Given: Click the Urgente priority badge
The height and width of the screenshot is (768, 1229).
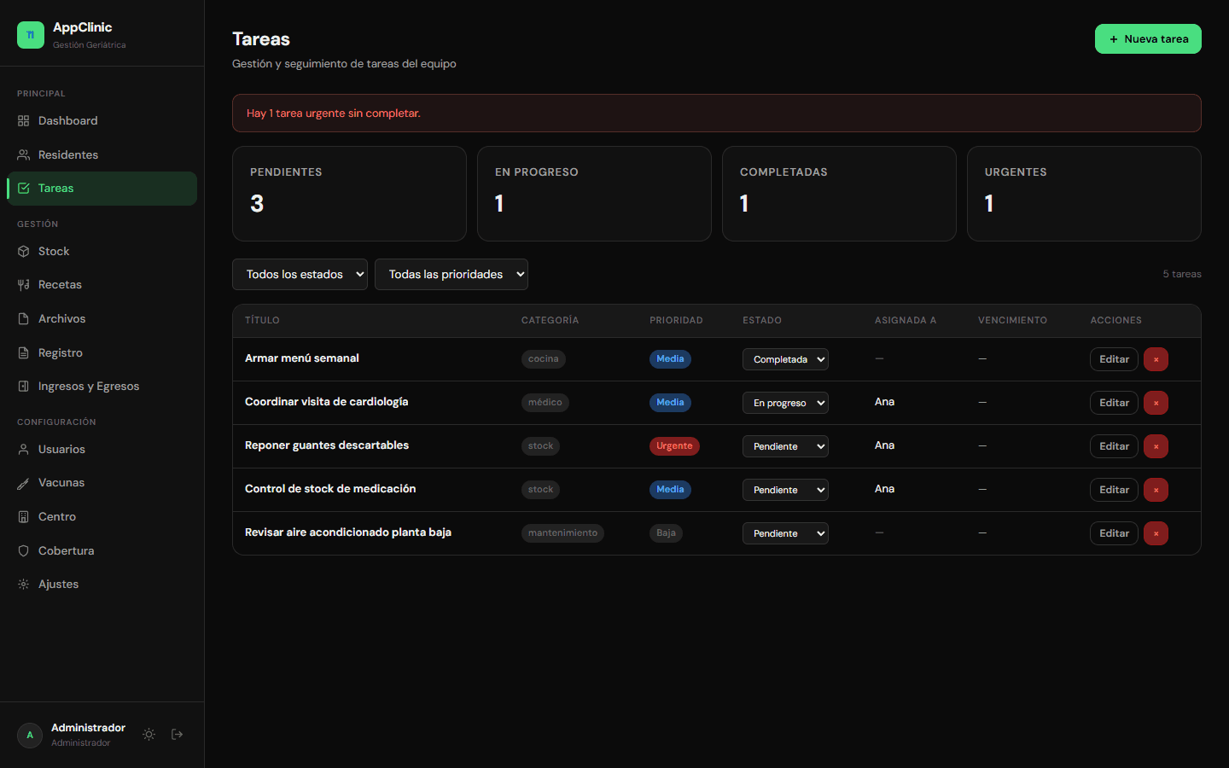Looking at the screenshot, I should tap(674, 446).
